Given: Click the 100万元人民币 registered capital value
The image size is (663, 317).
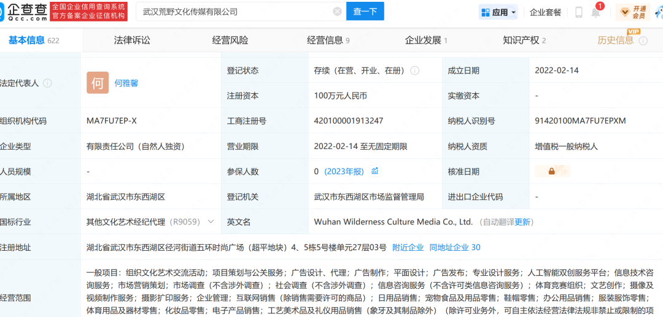Looking at the screenshot, I should (340, 96).
